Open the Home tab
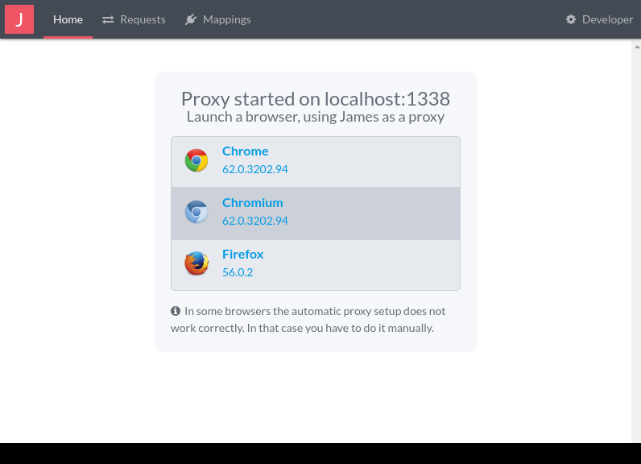 point(68,19)
